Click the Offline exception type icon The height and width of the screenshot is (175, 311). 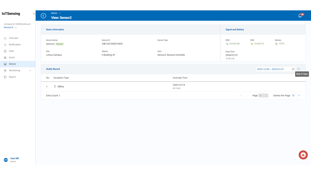tap(55, 87)
